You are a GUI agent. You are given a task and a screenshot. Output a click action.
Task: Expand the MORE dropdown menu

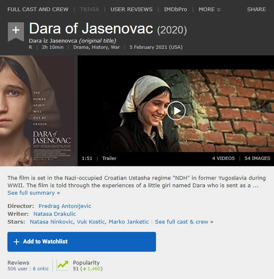pos(209,9)
